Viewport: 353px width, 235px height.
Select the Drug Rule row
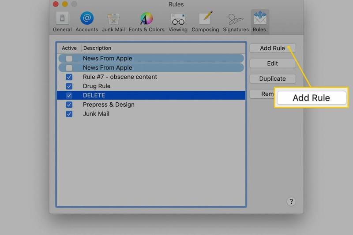[x=151, y=86]
